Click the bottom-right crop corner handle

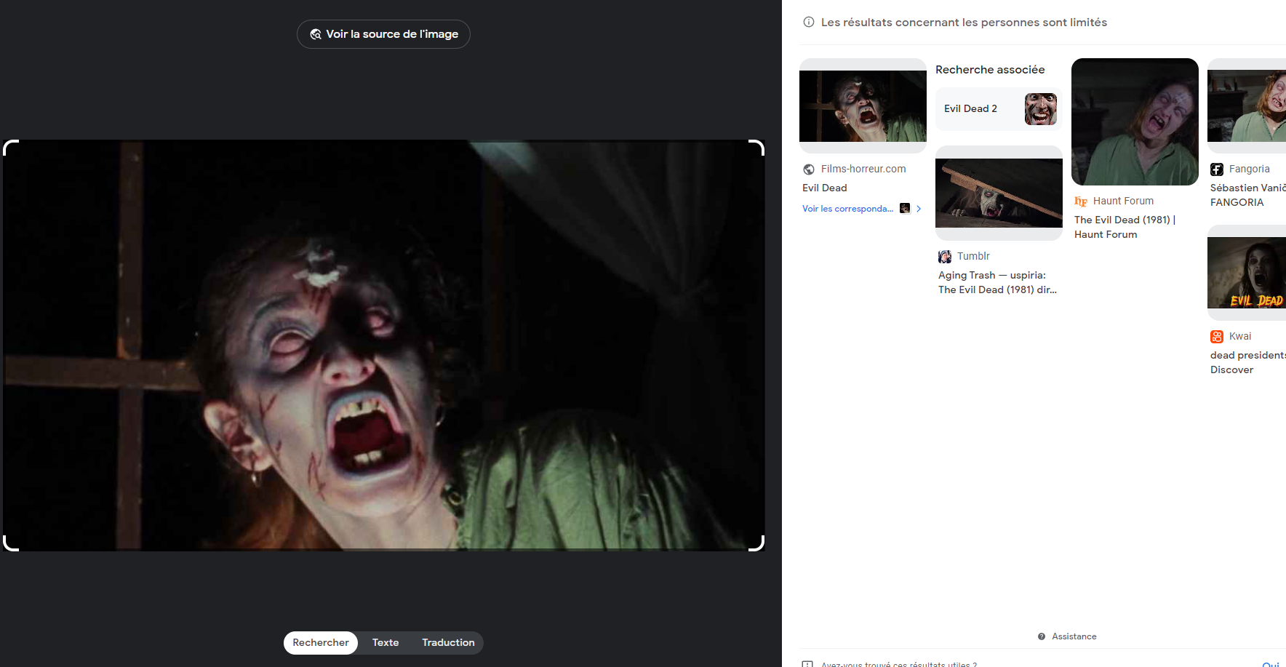(x=756, y=543)
